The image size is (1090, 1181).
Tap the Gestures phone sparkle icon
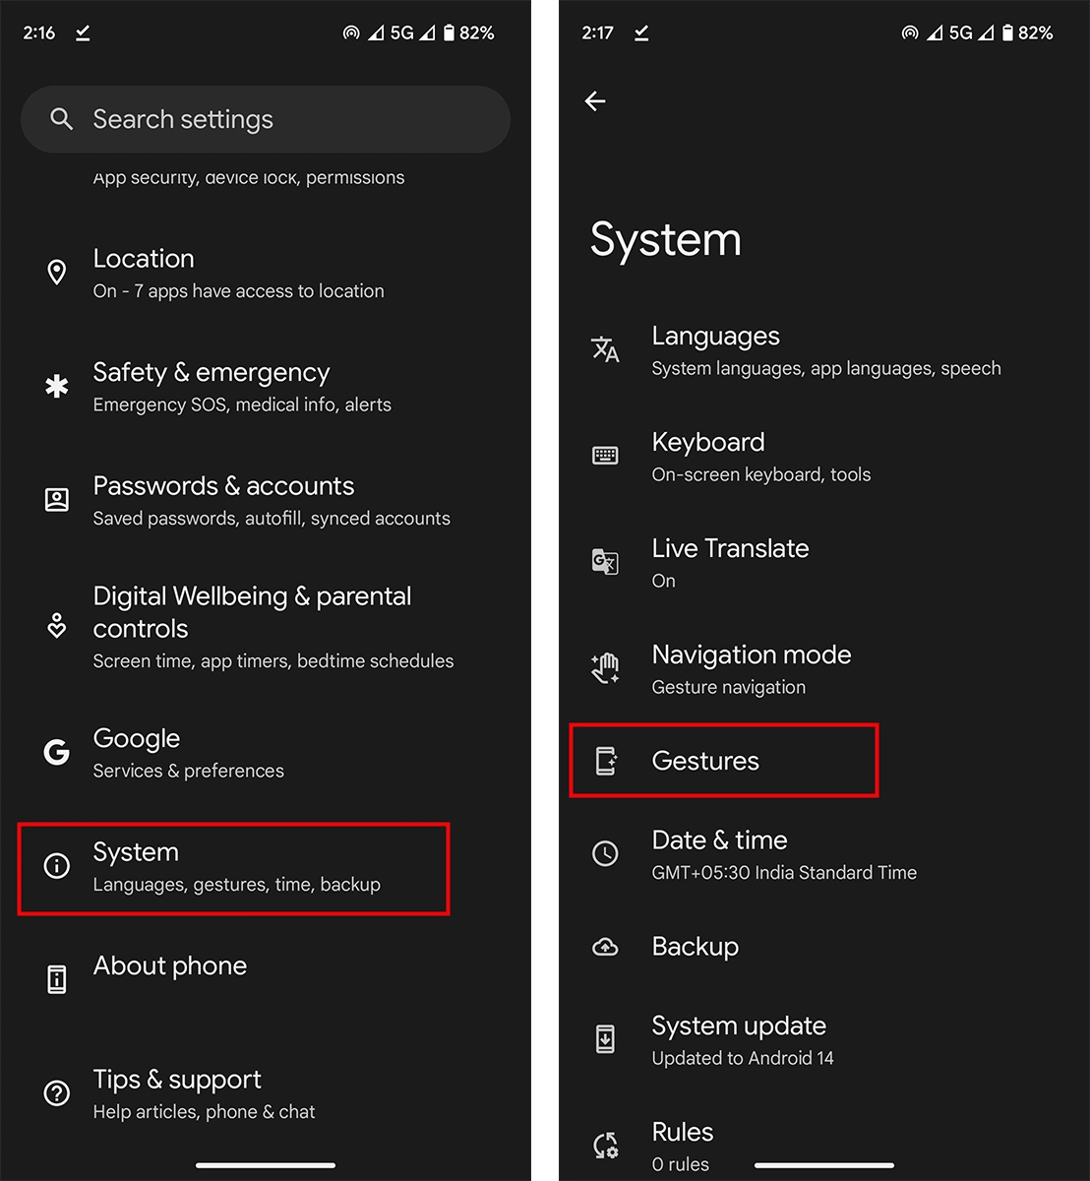pyautogui.click(x=605, y=761)
